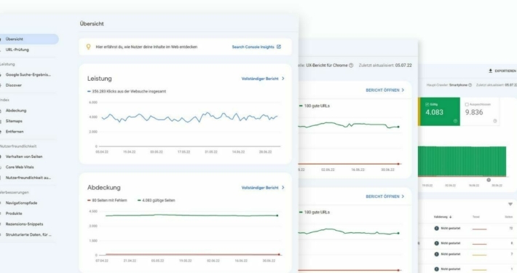Open the Nutzerfreundlichkeit au... sidebar item
Image resolution: width=517 pixels, height=273 pixels.
[x=28, y=178]
